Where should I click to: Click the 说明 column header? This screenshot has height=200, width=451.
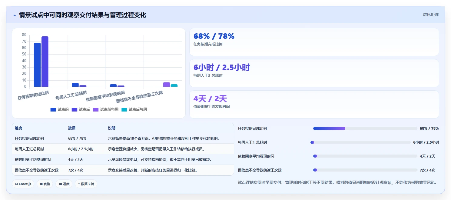click(x=112, y=128)
